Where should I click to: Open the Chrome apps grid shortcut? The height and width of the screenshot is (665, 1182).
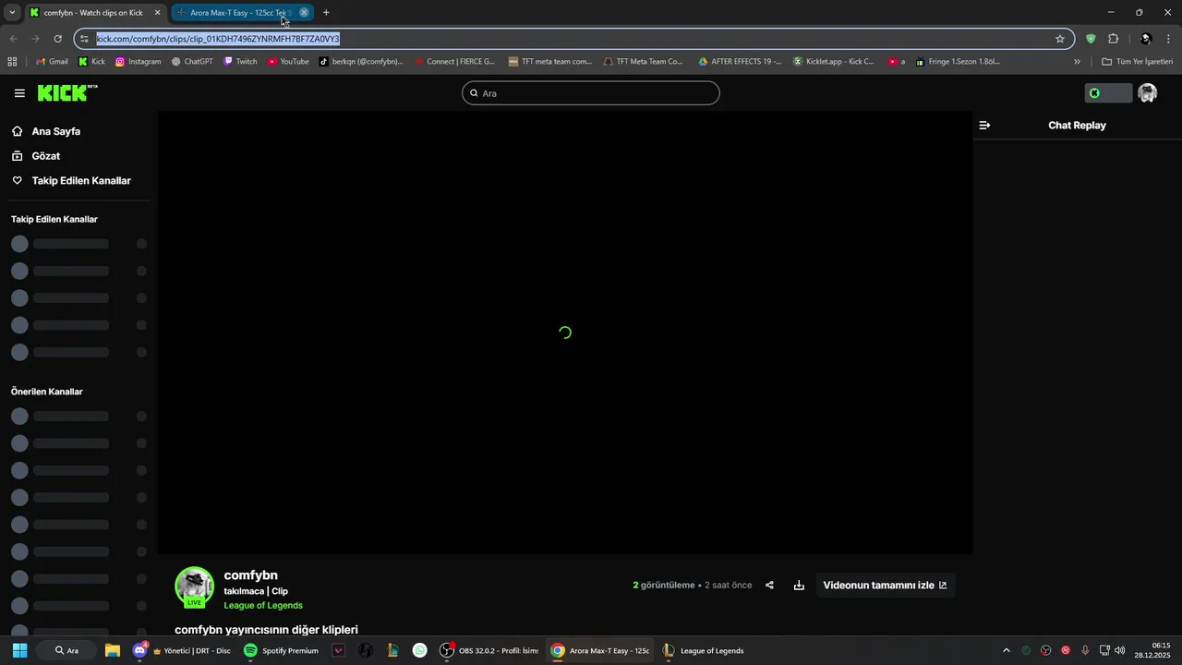tap(12, 62)
